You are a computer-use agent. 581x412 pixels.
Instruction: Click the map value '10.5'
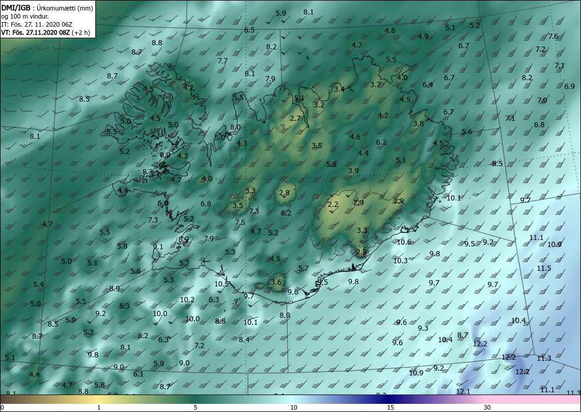pos(221,284)
